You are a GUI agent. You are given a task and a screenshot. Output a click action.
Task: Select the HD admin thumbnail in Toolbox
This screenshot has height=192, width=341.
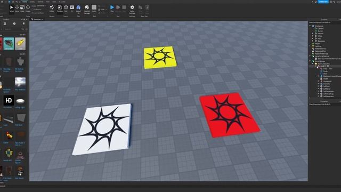click(9, 101)
